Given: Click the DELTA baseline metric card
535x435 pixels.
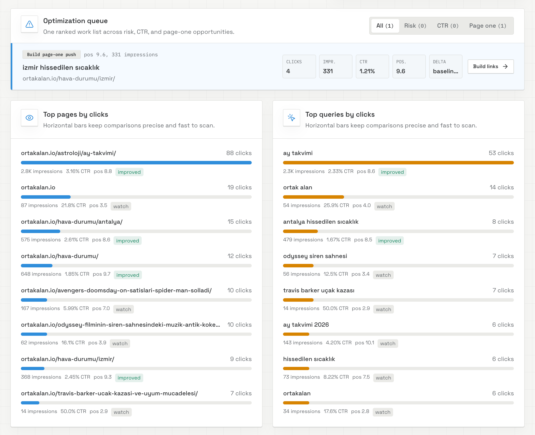Looking at the screenshot, I should coord(446,67).
